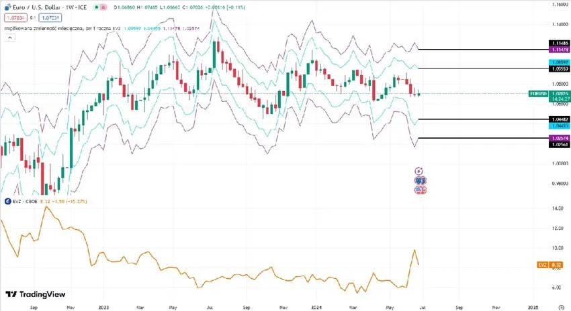Click the black 1.04482 price label

(x=560, y=119)
